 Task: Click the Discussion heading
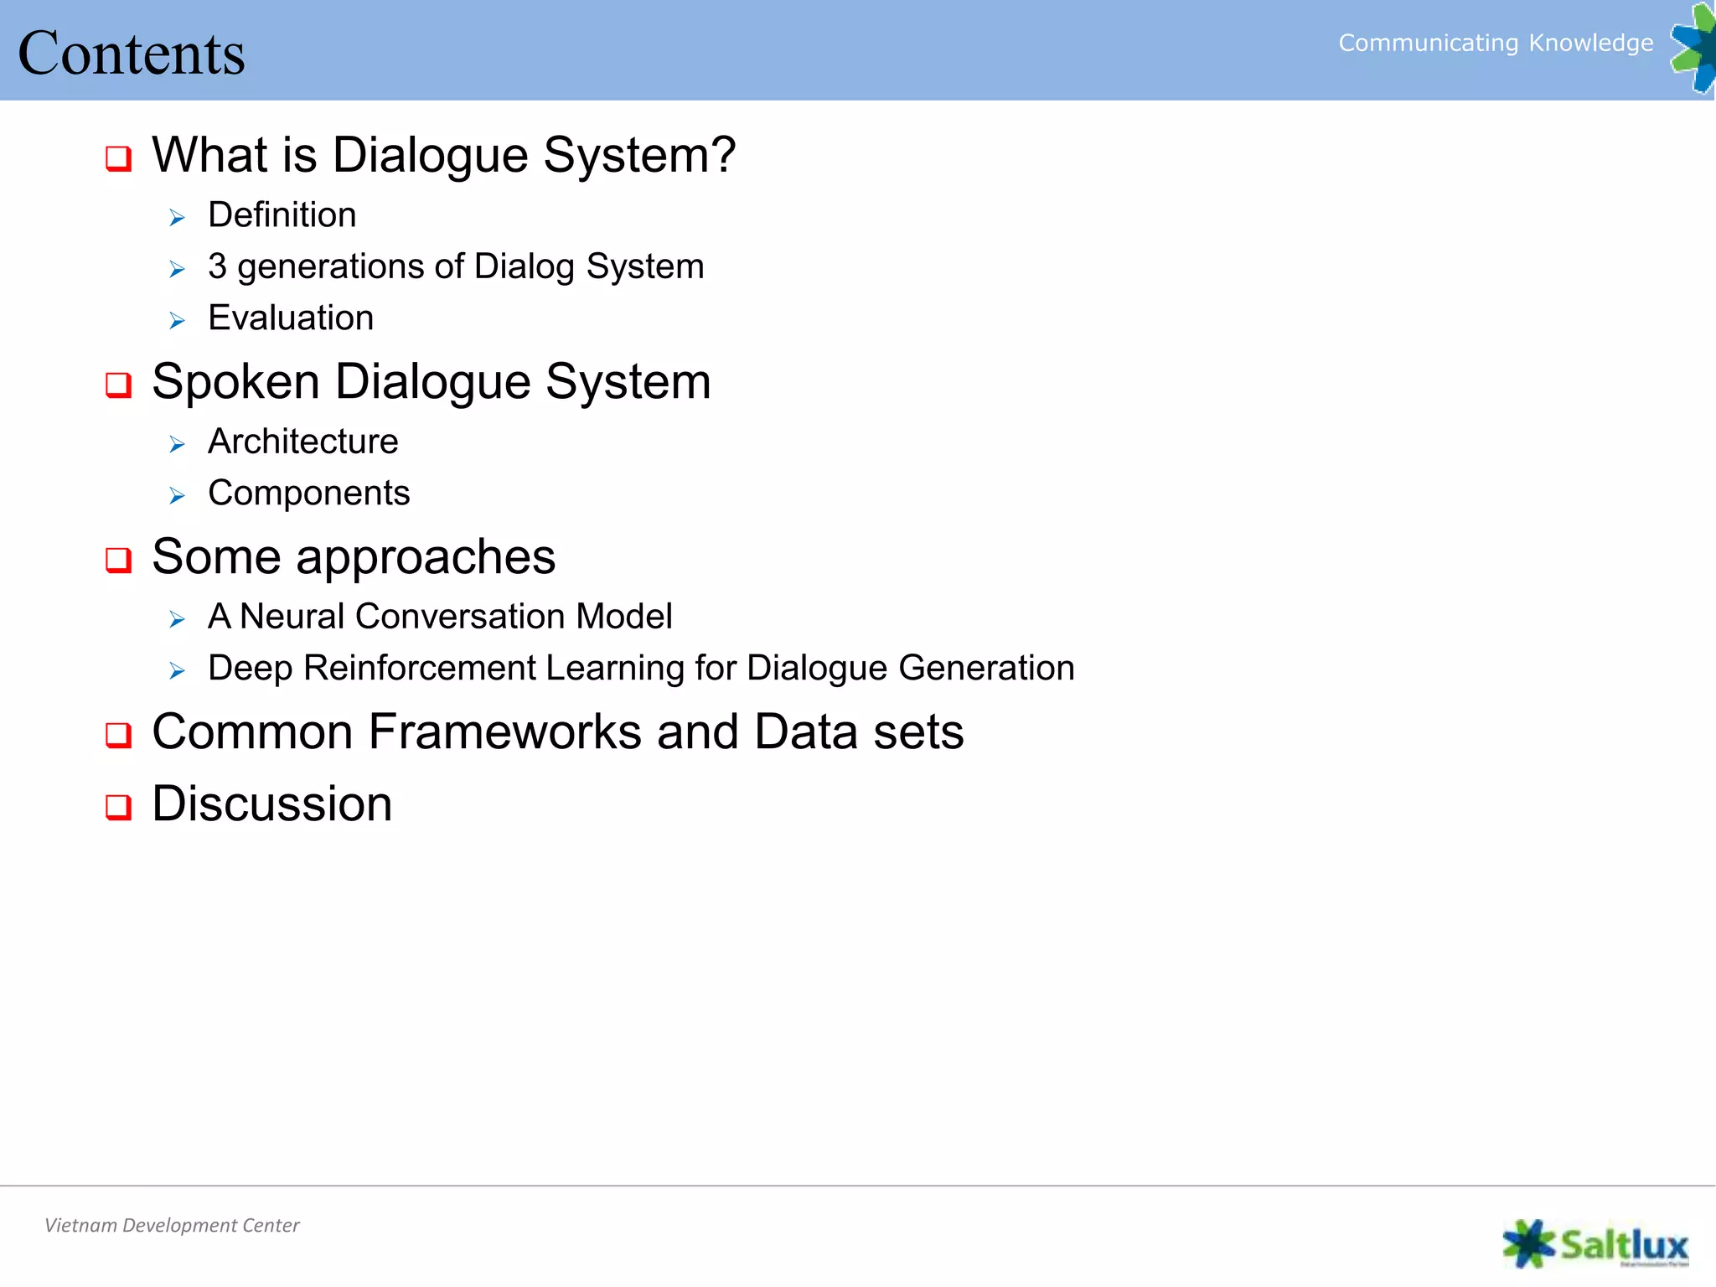tap(271, 804)
